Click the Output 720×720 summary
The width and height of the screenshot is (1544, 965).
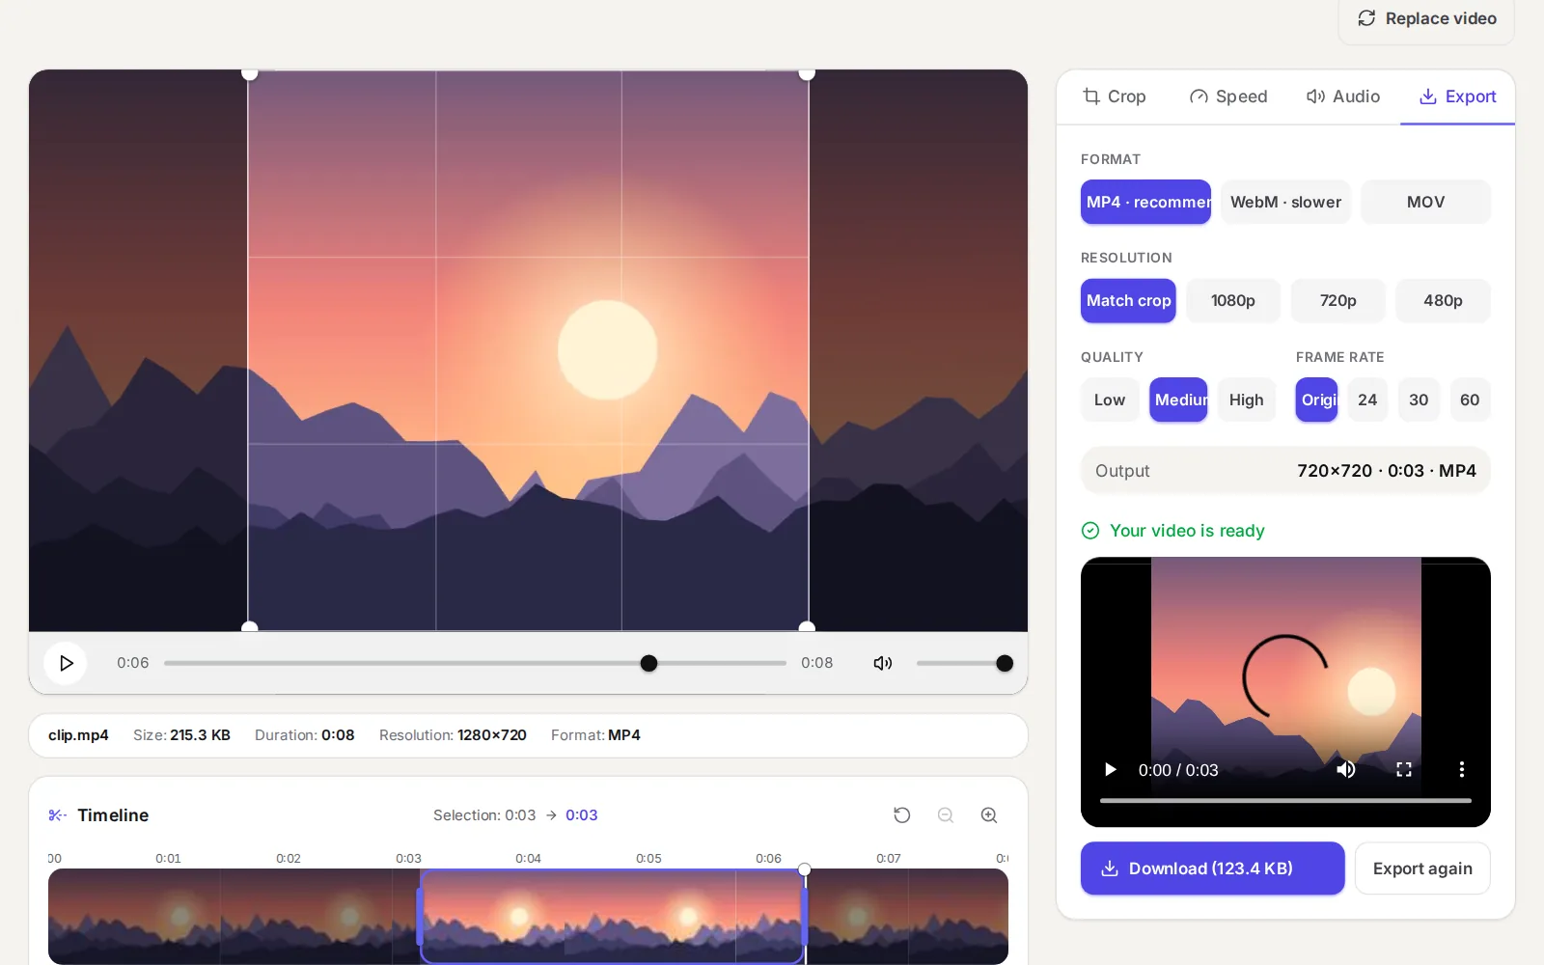click(x=1285, y=471)
